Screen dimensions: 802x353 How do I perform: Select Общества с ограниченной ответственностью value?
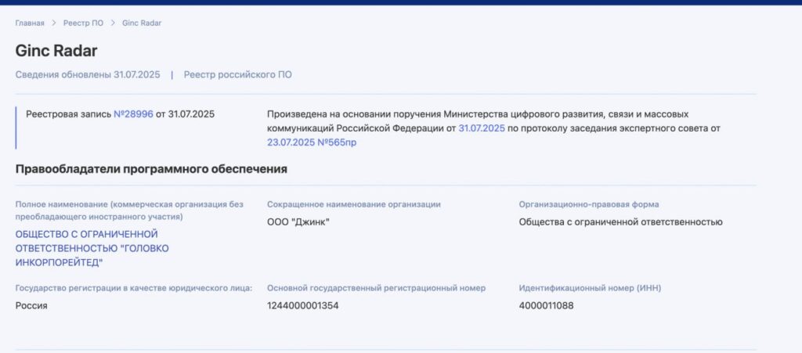click(620, 222)
